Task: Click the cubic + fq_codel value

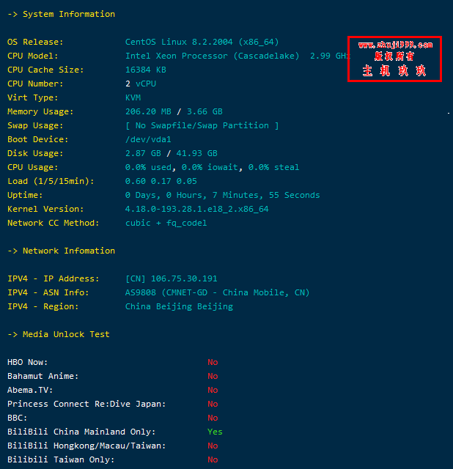Action: coord(166,223)
